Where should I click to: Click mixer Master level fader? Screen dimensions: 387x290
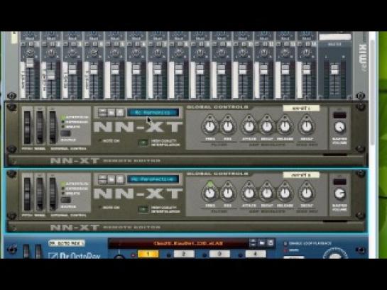point(334,69)
